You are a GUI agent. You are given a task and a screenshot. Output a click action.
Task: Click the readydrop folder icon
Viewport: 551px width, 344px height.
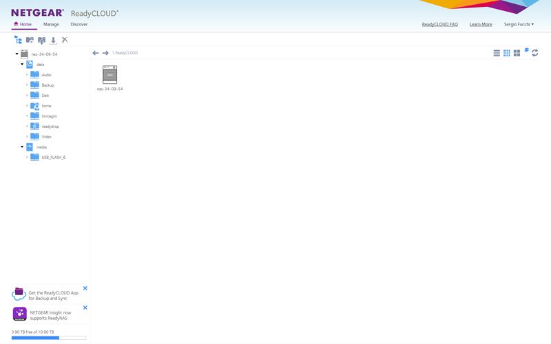point(34,126)
